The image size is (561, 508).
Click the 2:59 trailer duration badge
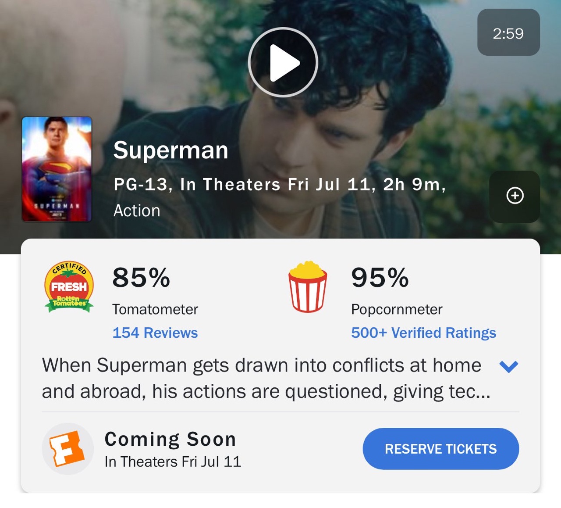508,32
